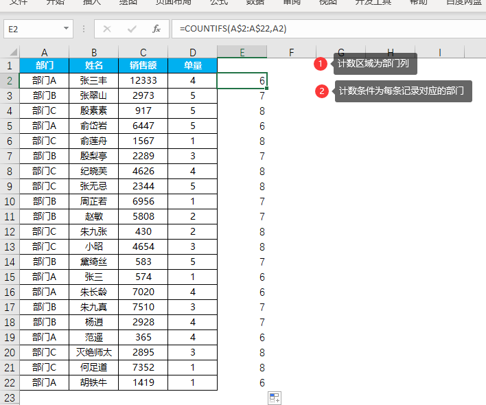Click sales value 1419

tap(143, 382)
